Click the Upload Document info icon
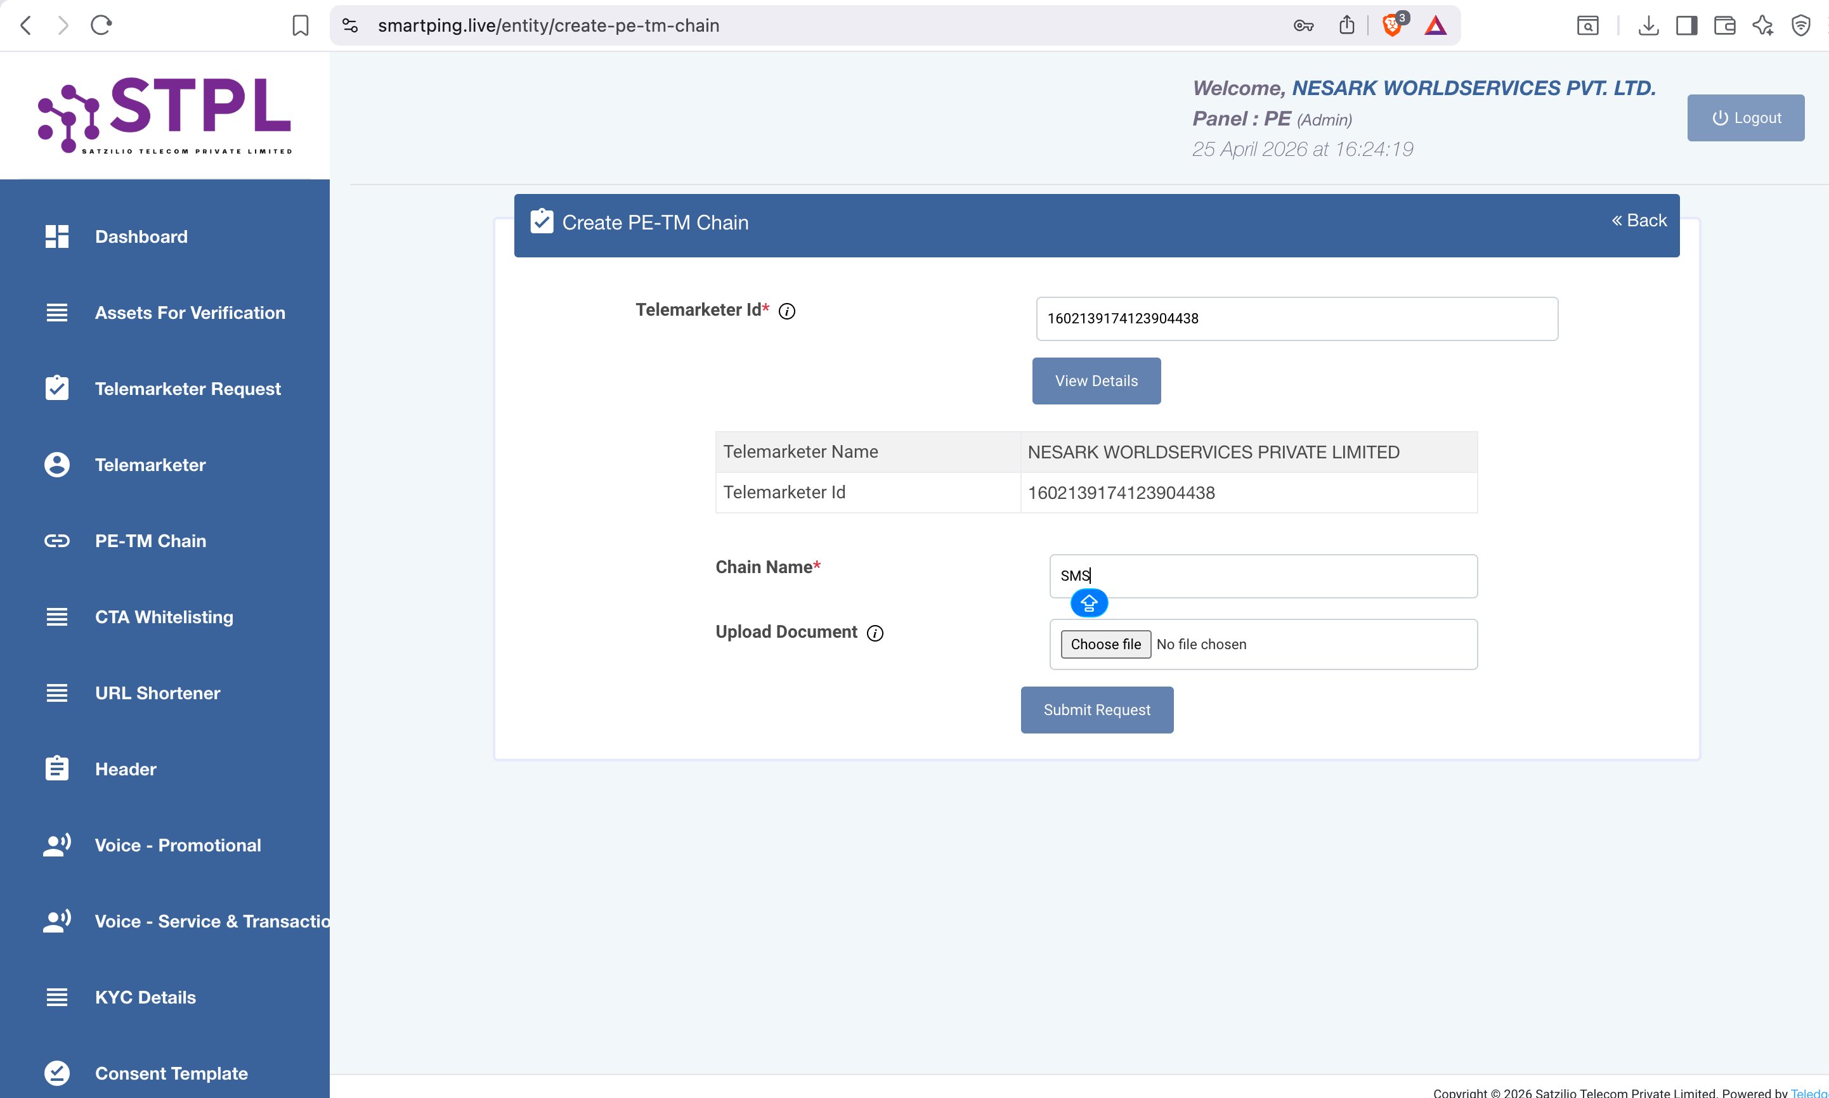 875,633
